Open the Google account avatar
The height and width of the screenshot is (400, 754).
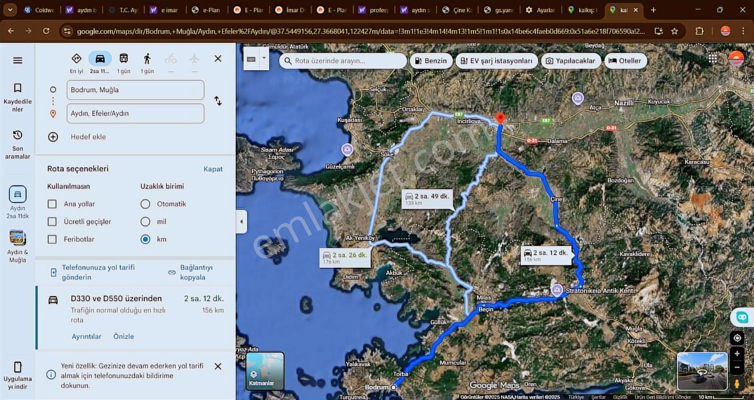[736, 58]
